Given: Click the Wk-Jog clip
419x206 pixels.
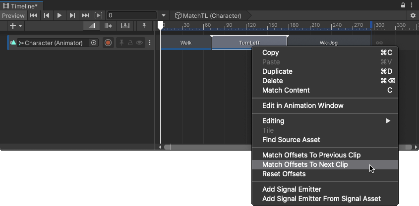Looking at the screenshot, I should tap(328, 43).
